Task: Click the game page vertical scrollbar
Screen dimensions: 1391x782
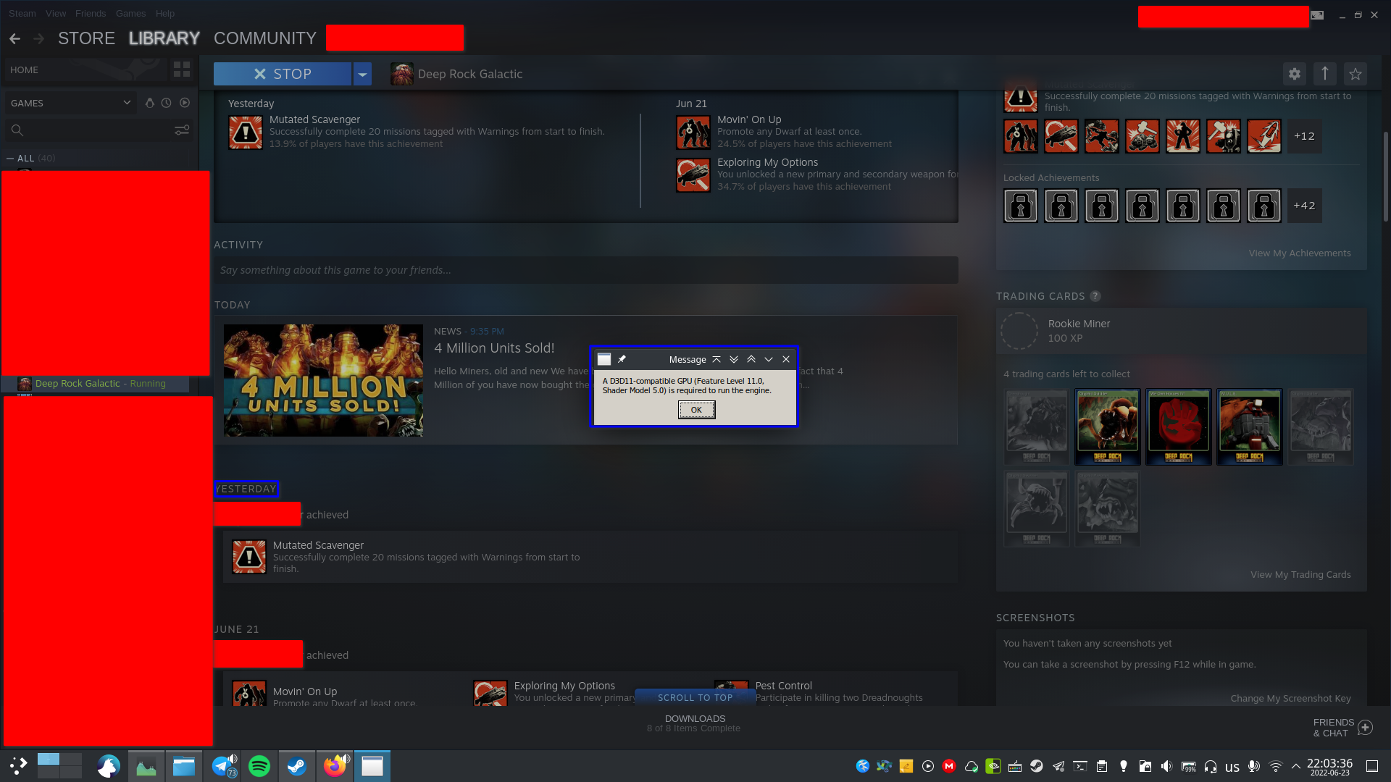Action: (x=1386, y=177)
